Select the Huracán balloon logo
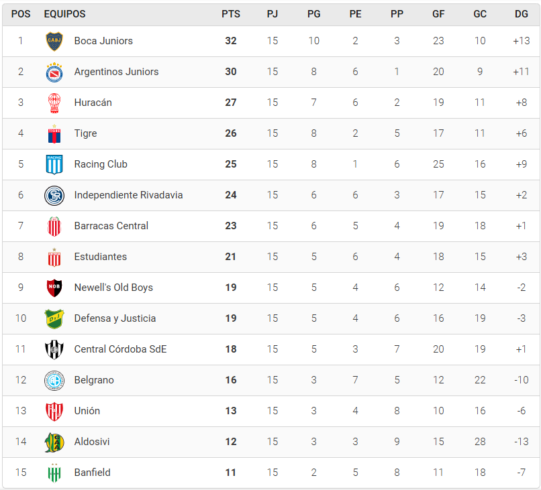Viewport: 541px width, 490px height. [x=54, y=103]
